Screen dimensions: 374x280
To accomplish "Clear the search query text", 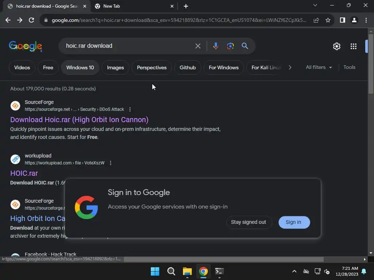I will click(198, 46).
